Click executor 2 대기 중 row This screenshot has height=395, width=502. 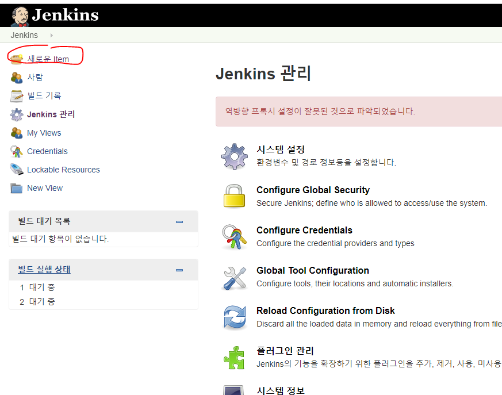click(104, 302)
